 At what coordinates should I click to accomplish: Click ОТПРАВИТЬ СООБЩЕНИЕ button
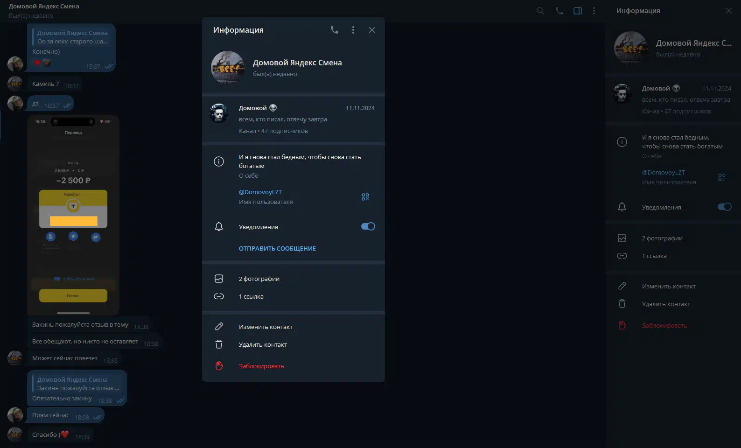(x=277, y=249)
